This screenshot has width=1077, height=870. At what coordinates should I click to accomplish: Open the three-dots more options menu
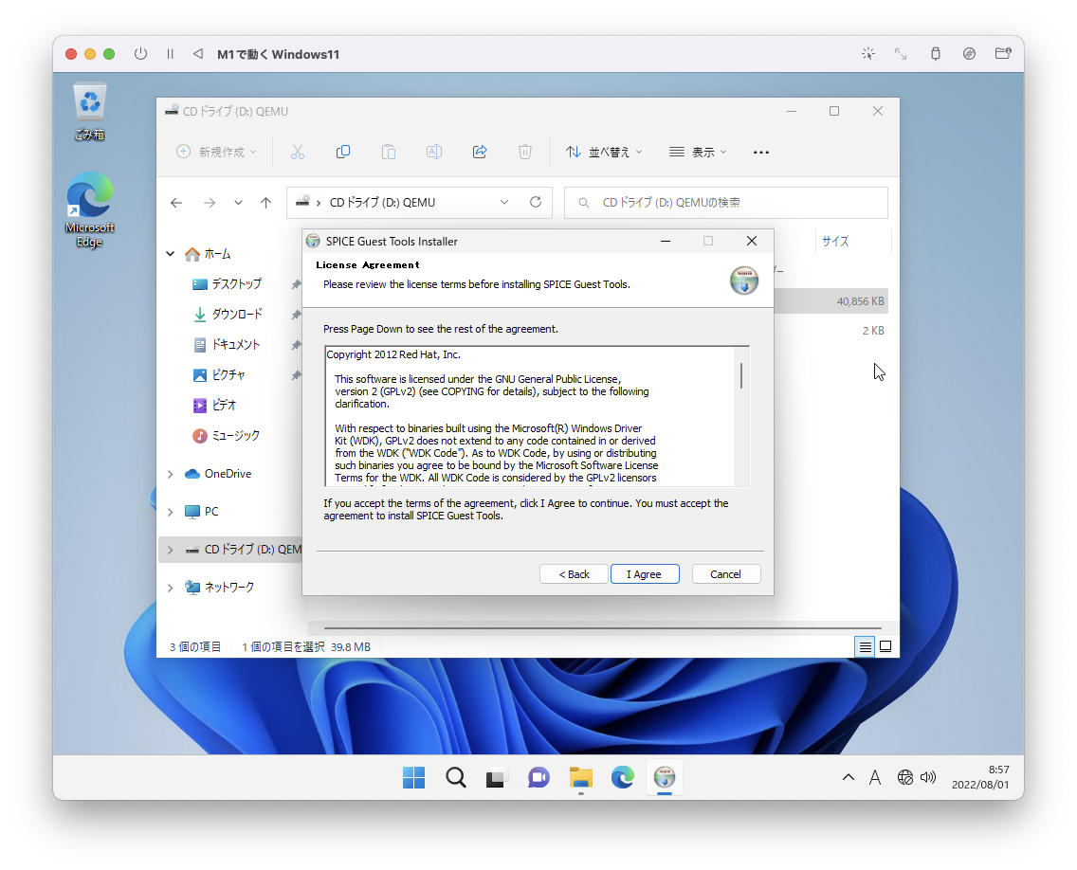(x=761, y=152)
